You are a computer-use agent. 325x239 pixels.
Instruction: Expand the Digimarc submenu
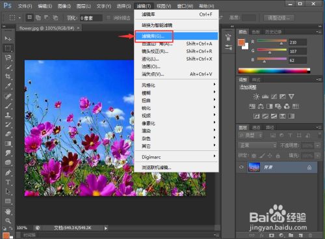pyautogui.click(x=176, y=157)
